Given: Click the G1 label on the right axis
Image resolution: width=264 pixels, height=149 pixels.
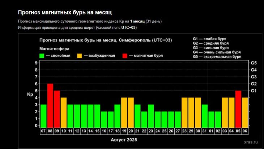Looking at the screenshot, I should 254,91.
